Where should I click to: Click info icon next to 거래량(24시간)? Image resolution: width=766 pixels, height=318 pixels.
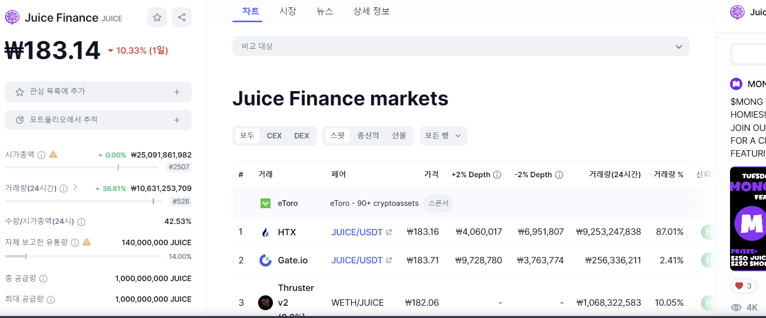coord(63,189)
